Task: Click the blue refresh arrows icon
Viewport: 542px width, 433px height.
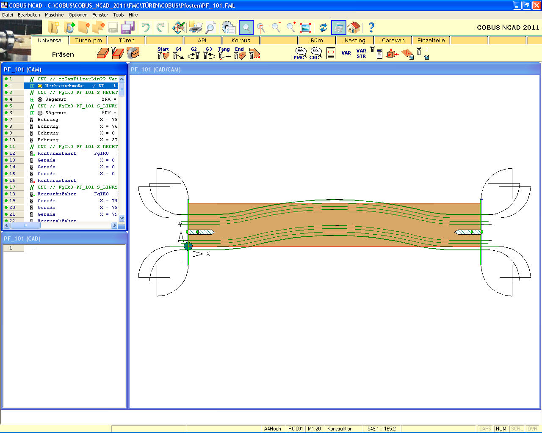Action: click(x=324, y=27)
